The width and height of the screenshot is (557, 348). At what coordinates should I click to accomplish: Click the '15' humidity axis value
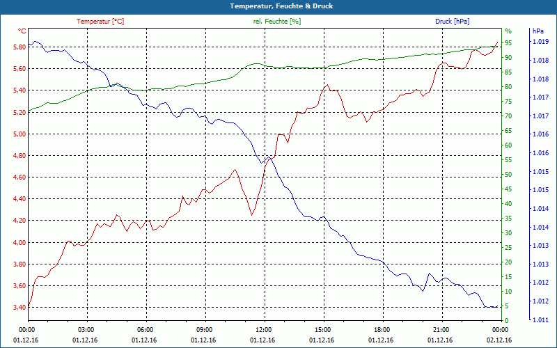click(x=508, y=277)
